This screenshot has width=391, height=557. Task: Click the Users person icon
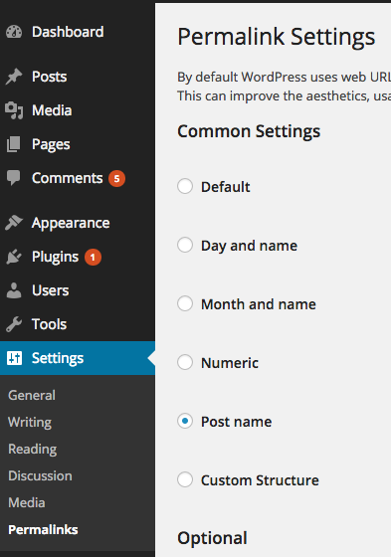coord(14,290)
